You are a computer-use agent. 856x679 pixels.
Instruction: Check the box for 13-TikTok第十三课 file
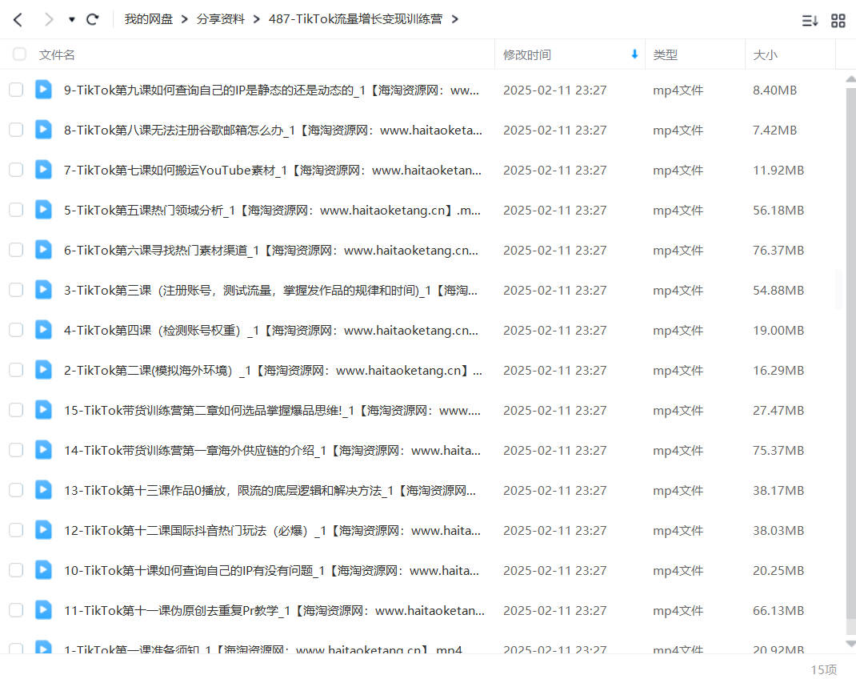pyautogui.click(x=16, y=490)
